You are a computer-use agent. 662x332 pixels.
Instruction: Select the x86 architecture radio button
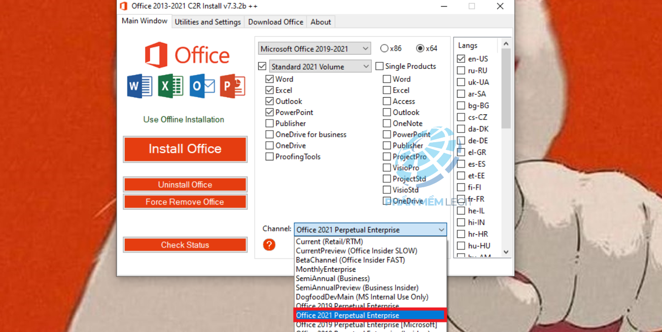pyautogui.click(x=385, y=49)
